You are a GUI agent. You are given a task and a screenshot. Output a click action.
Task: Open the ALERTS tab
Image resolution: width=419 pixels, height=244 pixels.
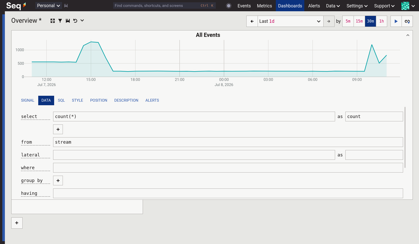[152, 100]
